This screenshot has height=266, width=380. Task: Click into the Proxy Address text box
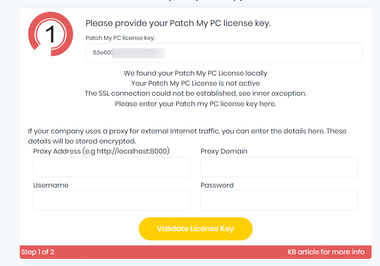(x=111, y=167)
